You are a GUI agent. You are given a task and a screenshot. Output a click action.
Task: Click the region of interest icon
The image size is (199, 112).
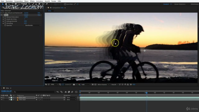tap(93, 84)
